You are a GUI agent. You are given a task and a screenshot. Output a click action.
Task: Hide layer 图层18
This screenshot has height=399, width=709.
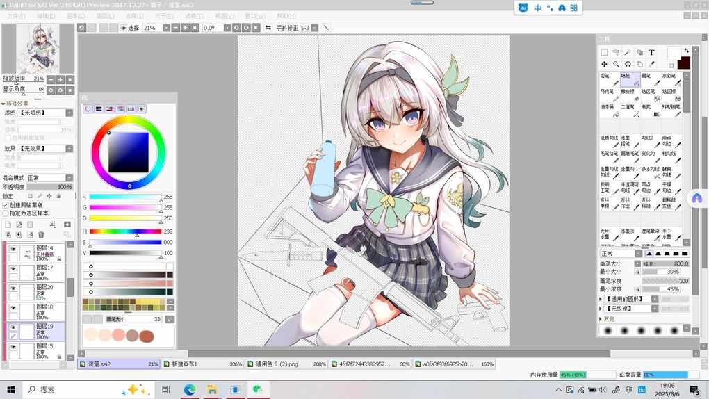point(13,308)
